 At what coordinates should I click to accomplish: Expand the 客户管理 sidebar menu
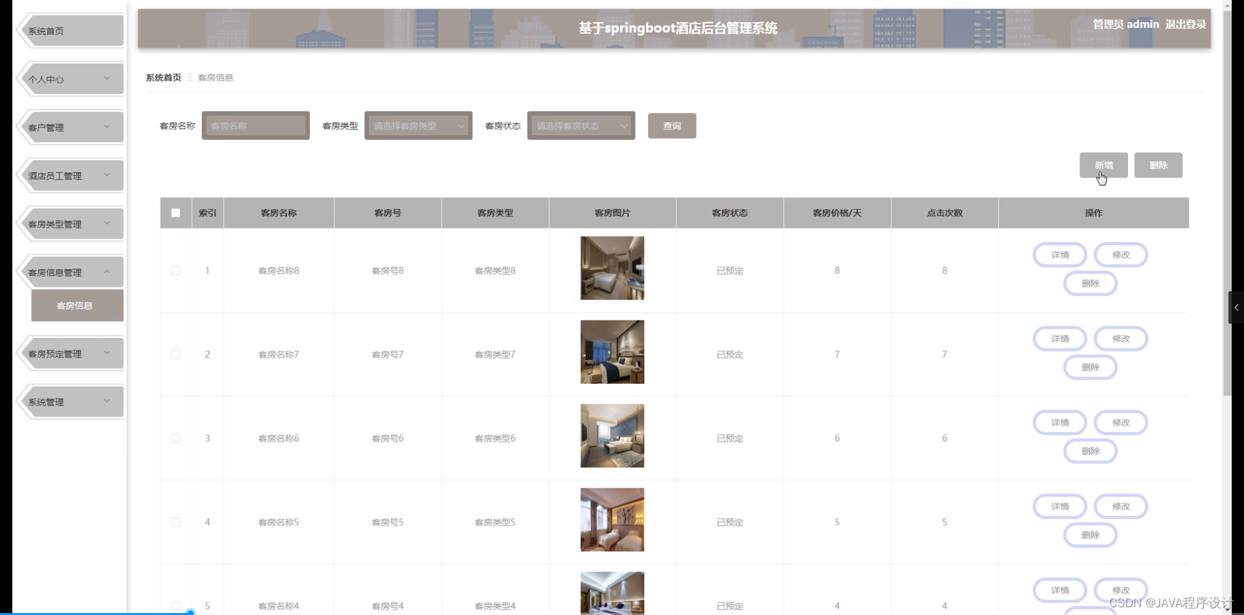click(x=71, y=127)
